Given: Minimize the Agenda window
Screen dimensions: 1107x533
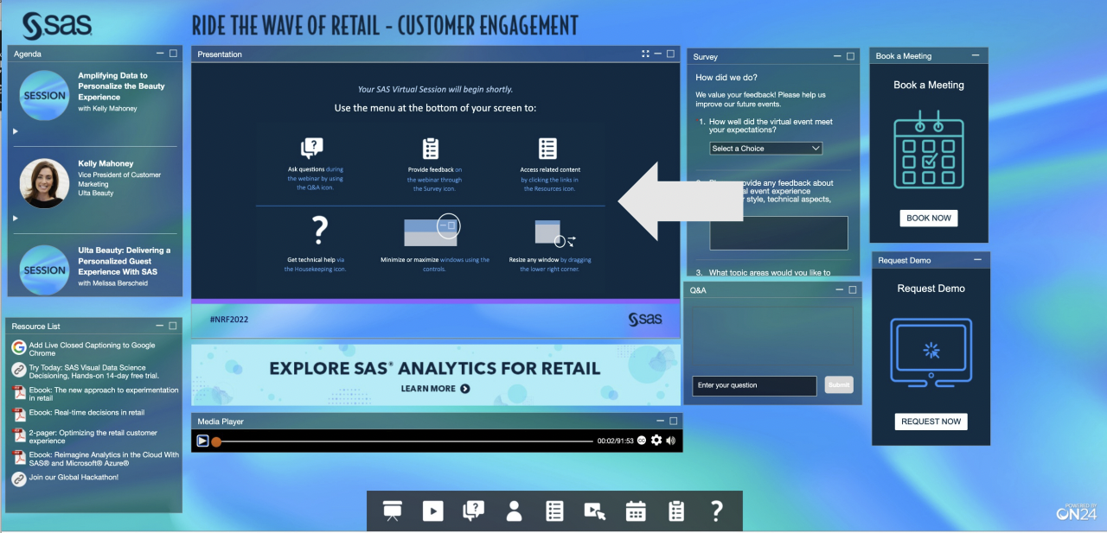Looking at the screenshot, I should tap(160, 54).
